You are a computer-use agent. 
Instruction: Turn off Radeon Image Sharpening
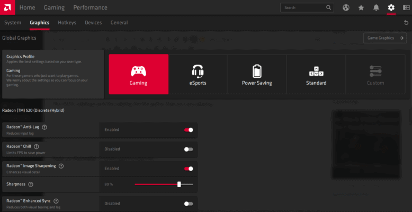click(189, 169)
